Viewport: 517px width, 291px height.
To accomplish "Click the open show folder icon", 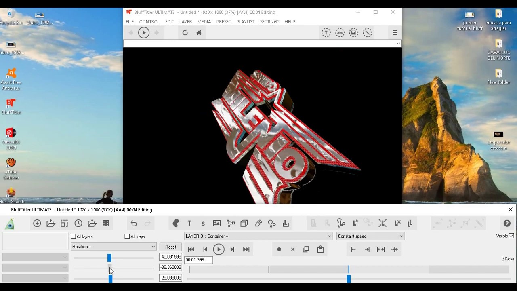I will (51, 223).
